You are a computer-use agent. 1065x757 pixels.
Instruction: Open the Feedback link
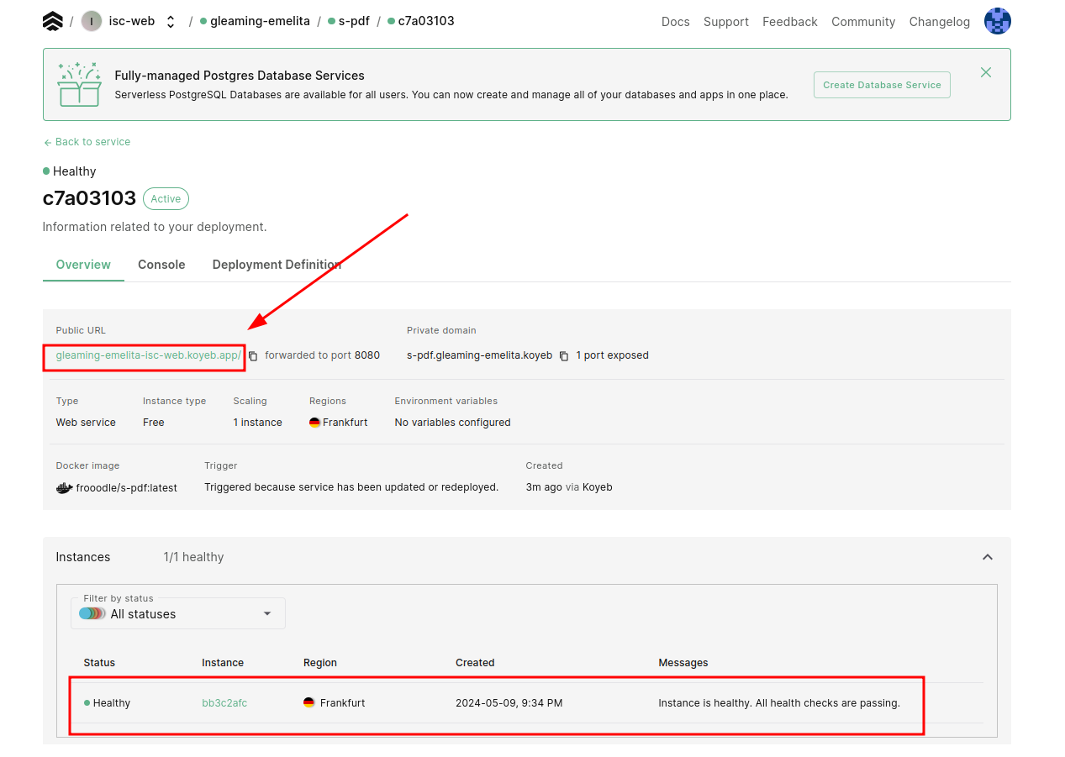790,22
